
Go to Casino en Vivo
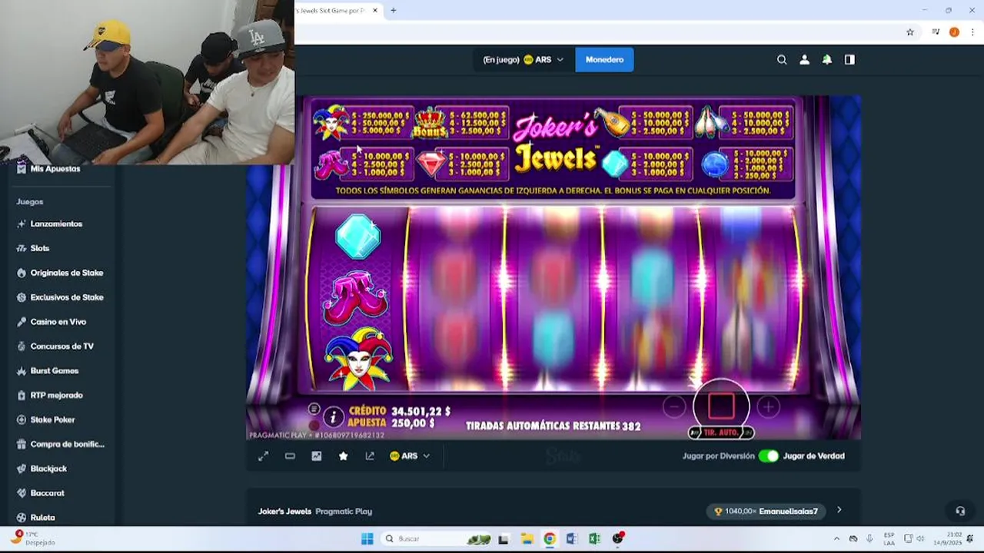tap(58, 323)
